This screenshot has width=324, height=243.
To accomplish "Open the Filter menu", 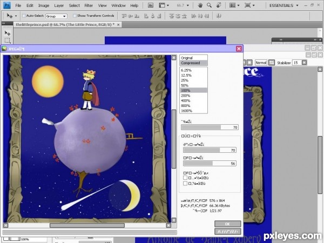I will (x=89, y=5).
